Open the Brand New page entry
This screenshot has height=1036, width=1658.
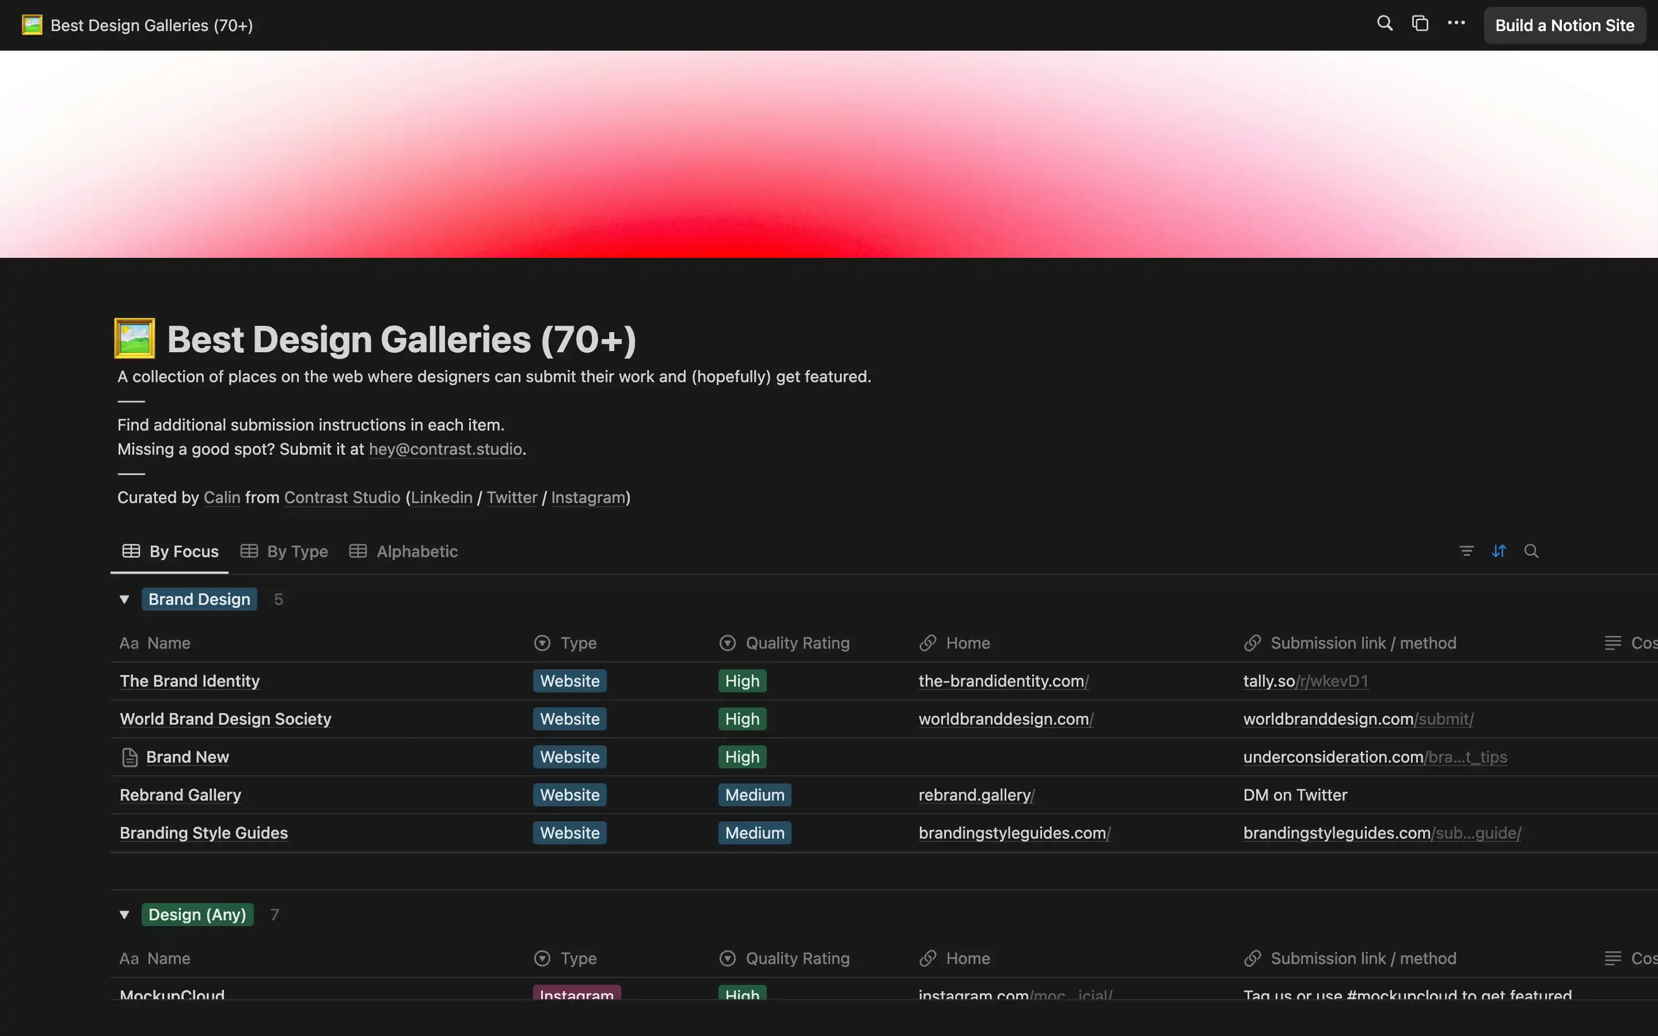click(188, 757)
